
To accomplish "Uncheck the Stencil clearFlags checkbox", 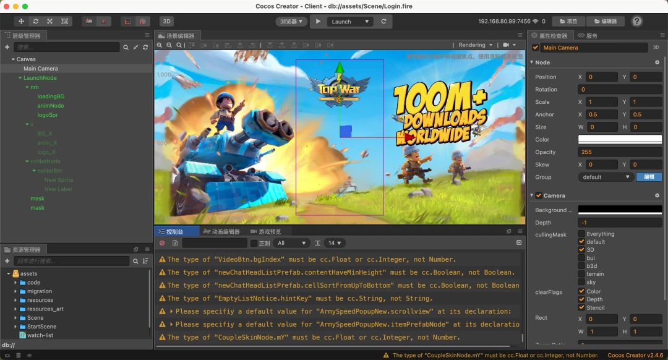I will pos(581,307).
